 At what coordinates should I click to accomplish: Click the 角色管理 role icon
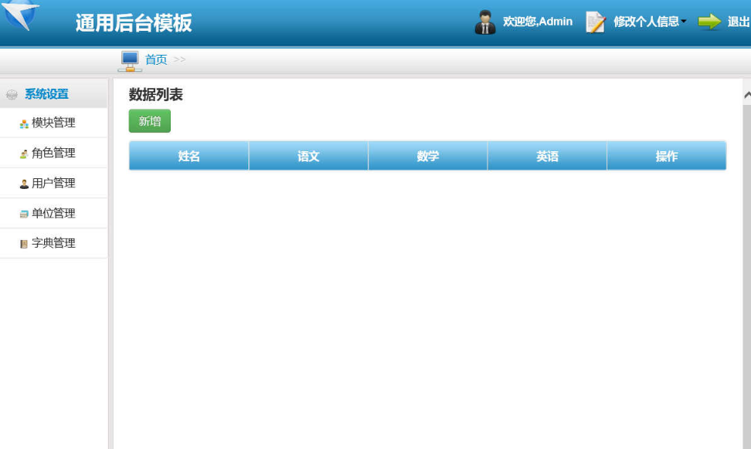point(24,154)
